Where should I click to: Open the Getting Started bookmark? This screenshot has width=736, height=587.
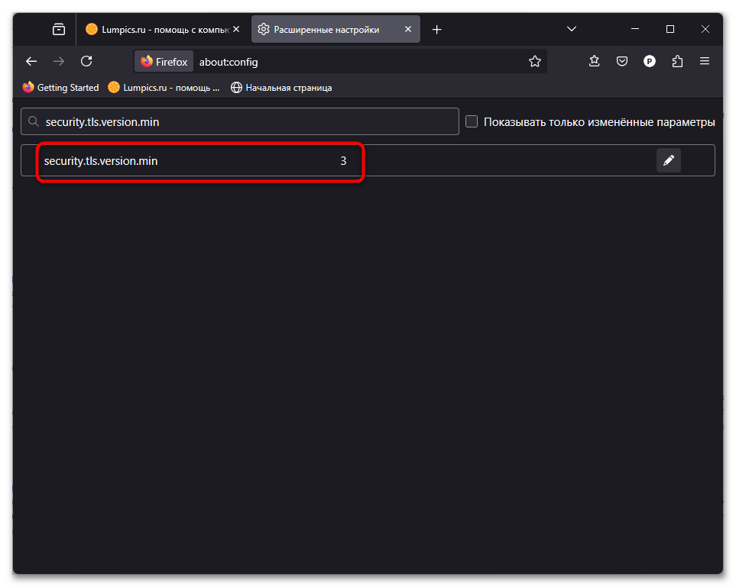click(60, 88)
